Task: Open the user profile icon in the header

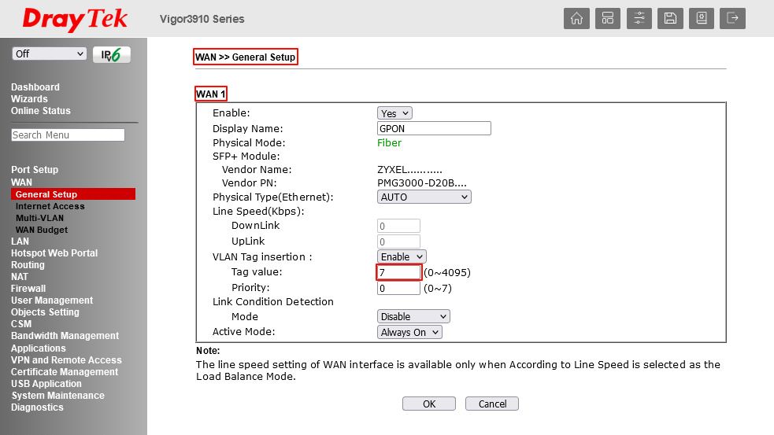Action: (702, 19)
